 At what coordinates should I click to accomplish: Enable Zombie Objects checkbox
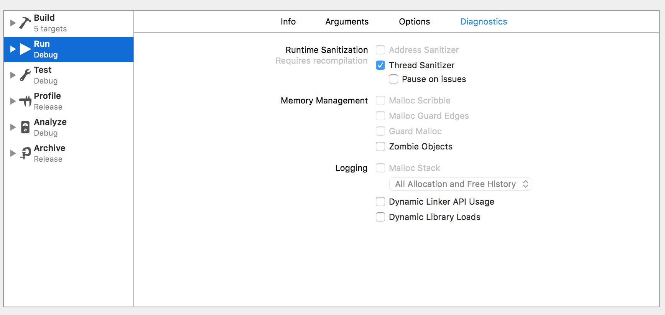click(380, 147)
